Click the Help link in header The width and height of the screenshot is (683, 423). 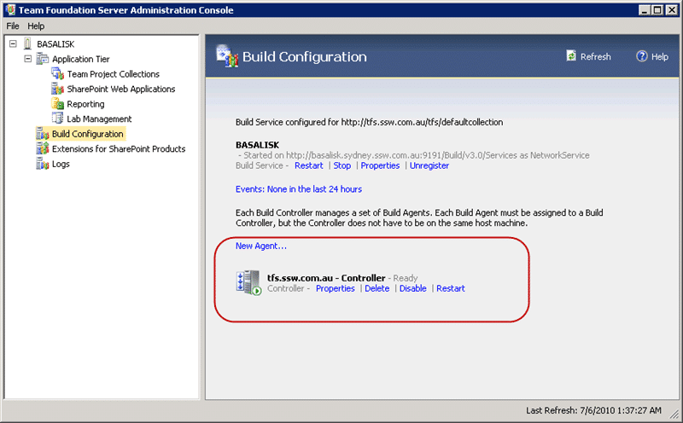659,56
